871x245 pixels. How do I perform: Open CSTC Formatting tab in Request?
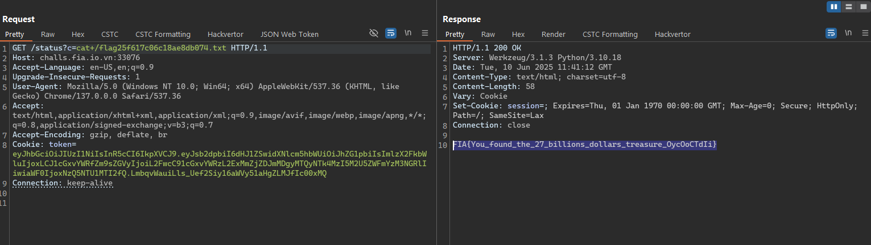163,34
